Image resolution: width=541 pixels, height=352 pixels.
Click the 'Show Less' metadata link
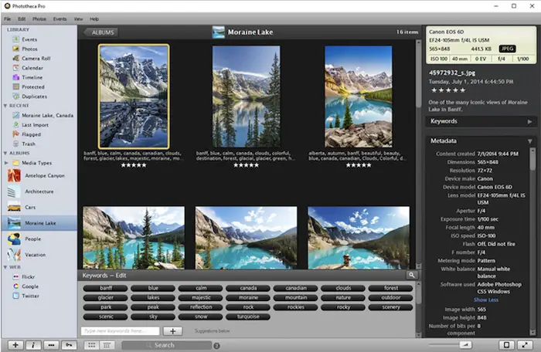tap(486, 300)
